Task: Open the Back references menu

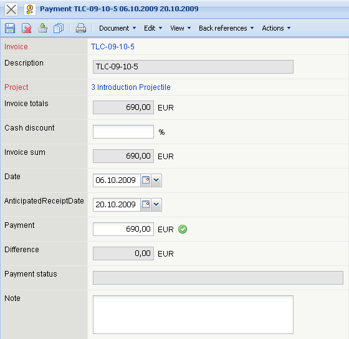Action: tap(226, 28)
